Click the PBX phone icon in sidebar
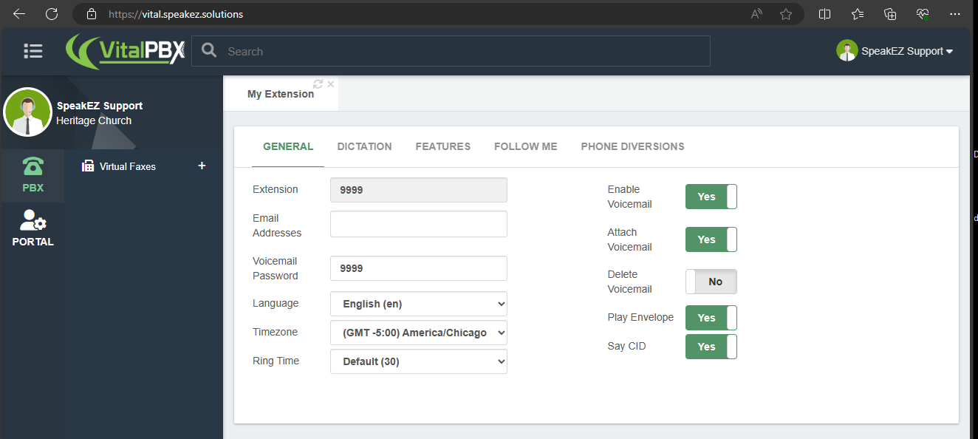This screenshot has height=439, width=978. pyautogui.click(x=33, y=166)
